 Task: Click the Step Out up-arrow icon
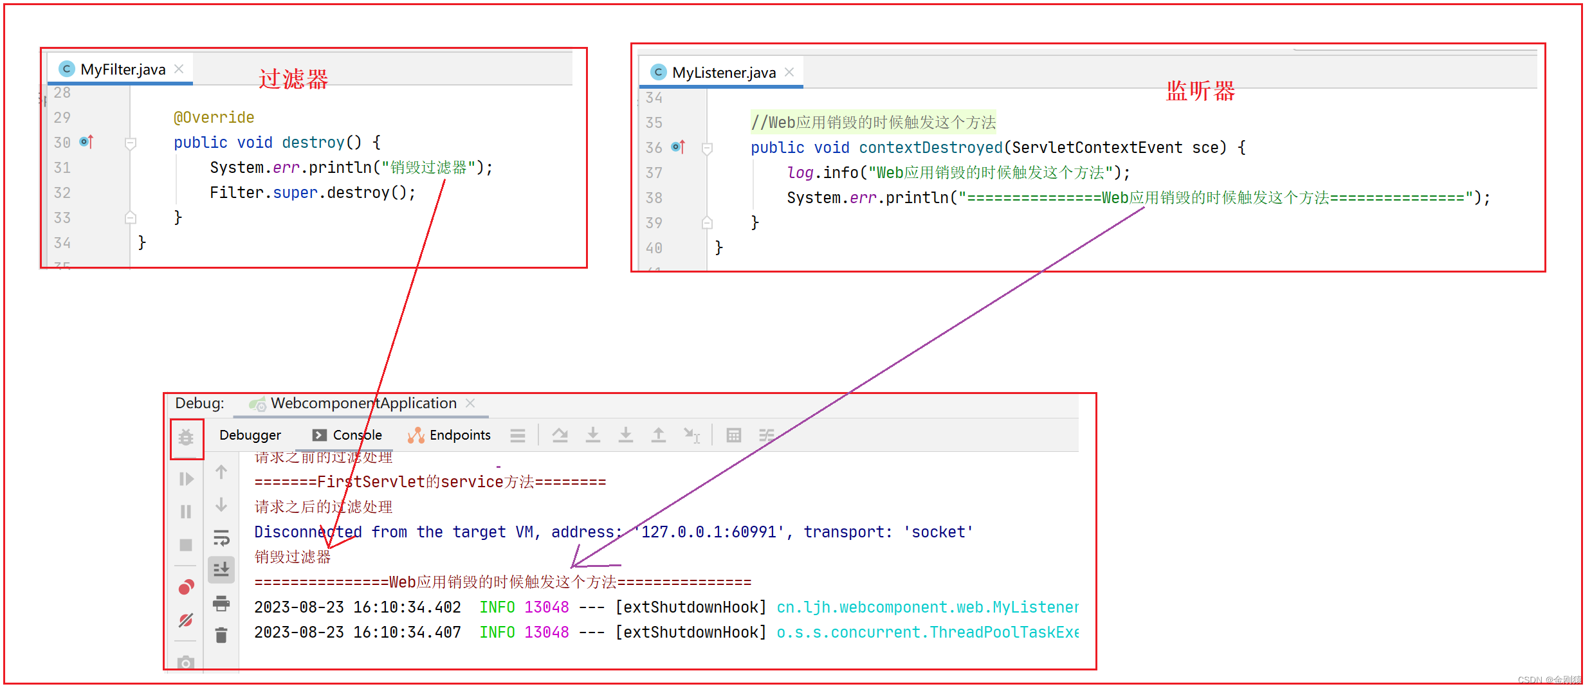pos(659,436)
